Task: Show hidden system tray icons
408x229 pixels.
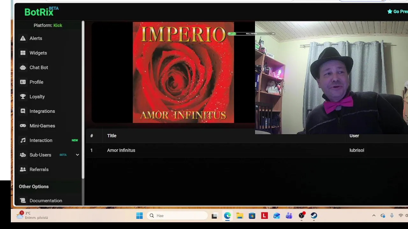Action: tap(374, 216)
